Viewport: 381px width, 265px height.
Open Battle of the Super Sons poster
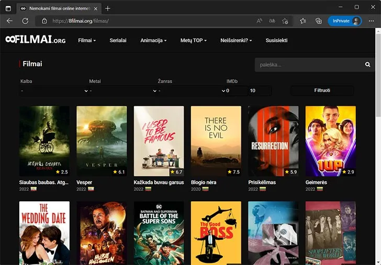click(x=159, y=233)
